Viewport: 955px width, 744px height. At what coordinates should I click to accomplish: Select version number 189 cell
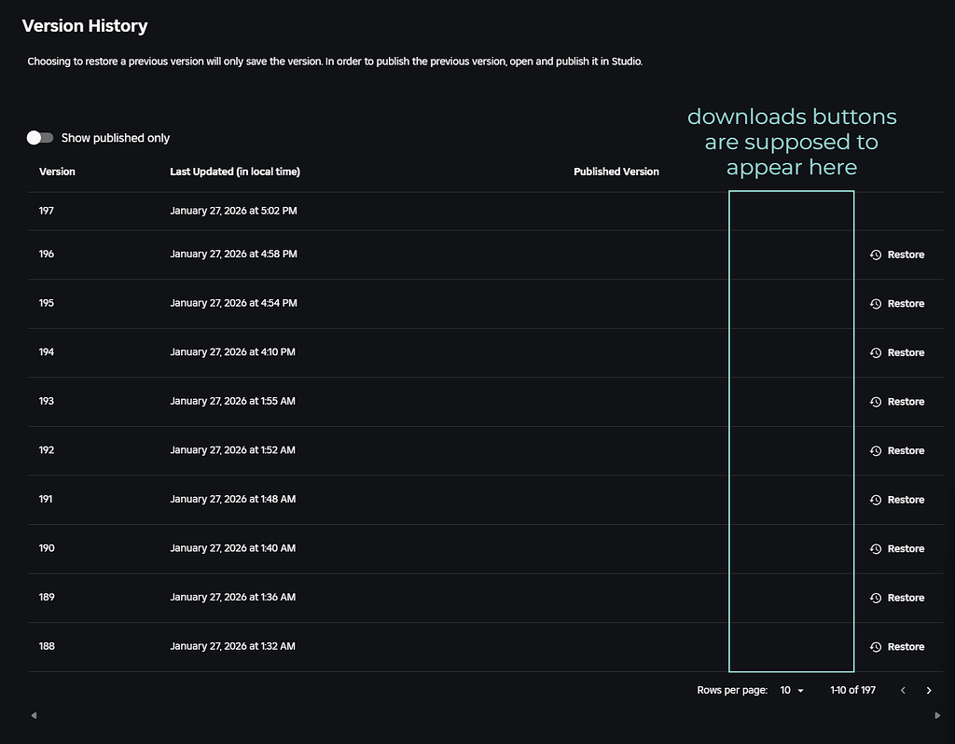click(47, 598)
